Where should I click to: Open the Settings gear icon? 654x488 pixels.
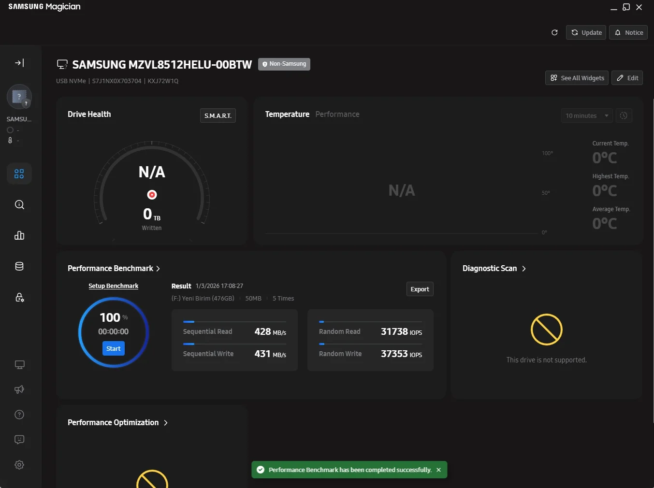click(19, 465)
